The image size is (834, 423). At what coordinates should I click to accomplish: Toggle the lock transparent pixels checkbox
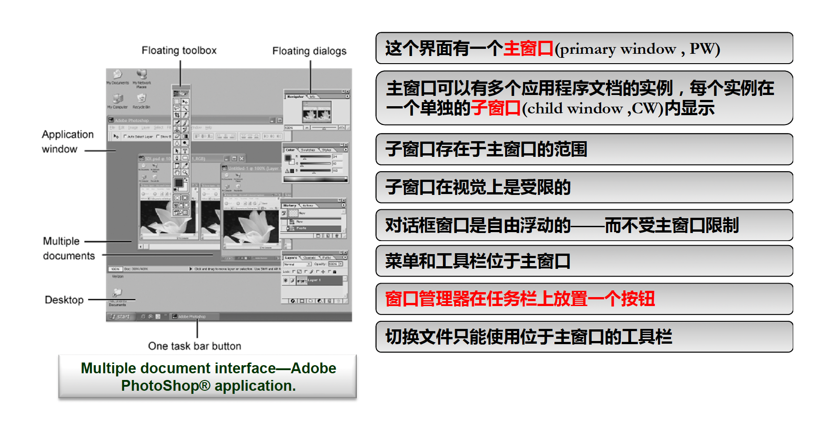tap(294, 271)
